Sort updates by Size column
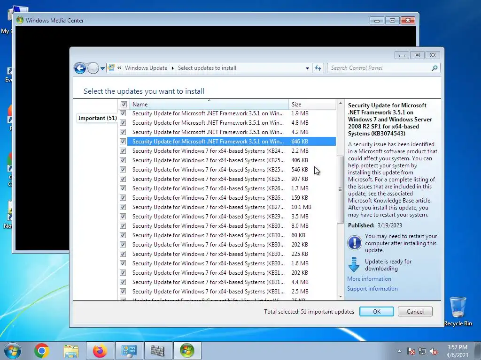The image size is (481, 360). click(312, 105)
